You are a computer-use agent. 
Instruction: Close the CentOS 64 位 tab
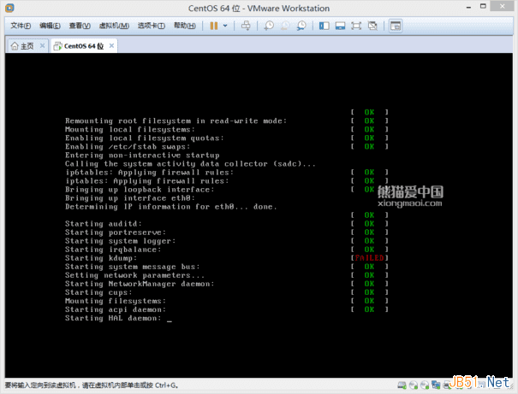[111, 46]
